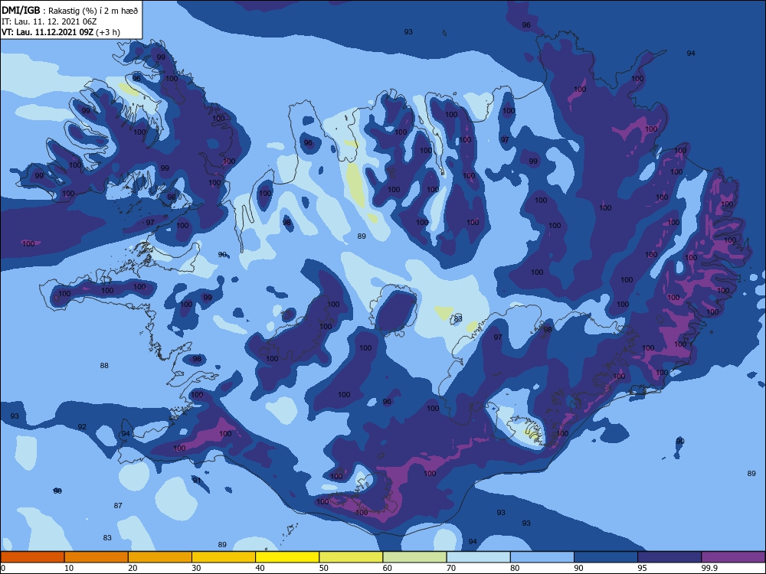Select the 90–95 medium blue legend swatch

(606, 557)
